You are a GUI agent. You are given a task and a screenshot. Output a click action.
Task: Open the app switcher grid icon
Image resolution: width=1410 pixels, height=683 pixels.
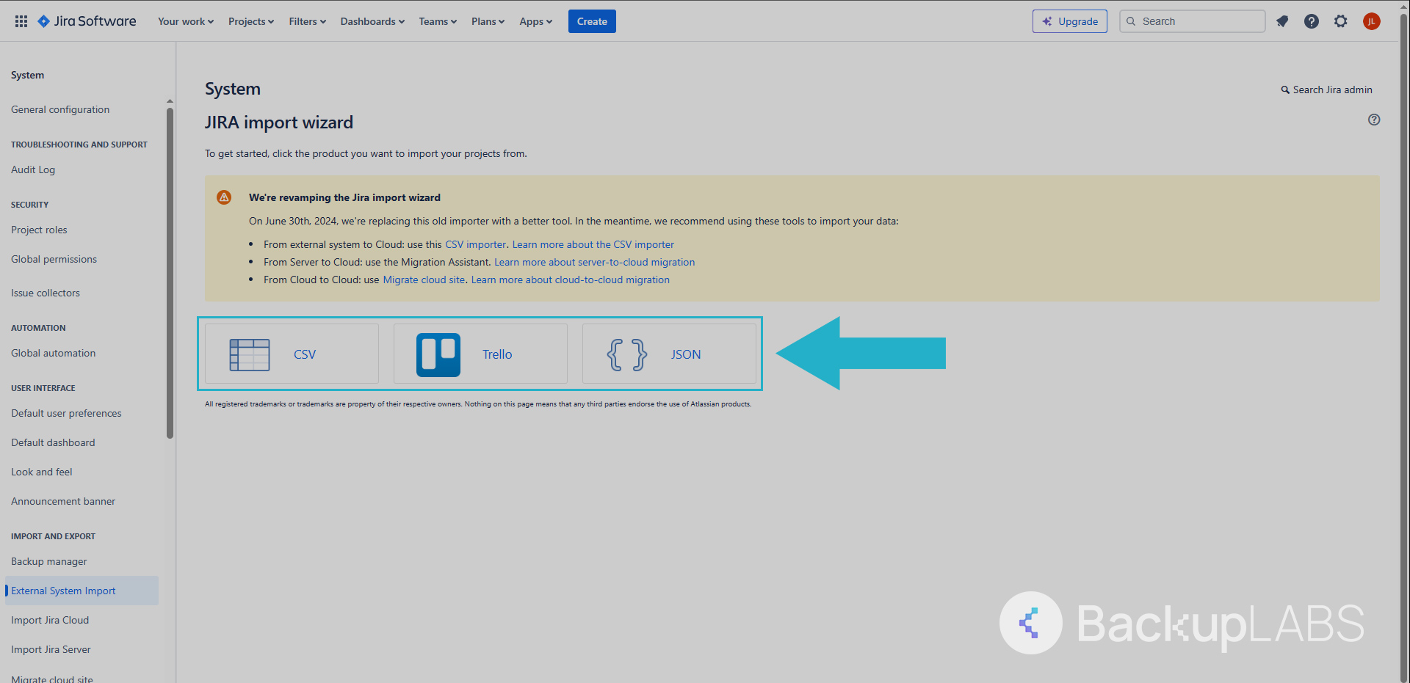pyautogui.click(x=21, y=21)
